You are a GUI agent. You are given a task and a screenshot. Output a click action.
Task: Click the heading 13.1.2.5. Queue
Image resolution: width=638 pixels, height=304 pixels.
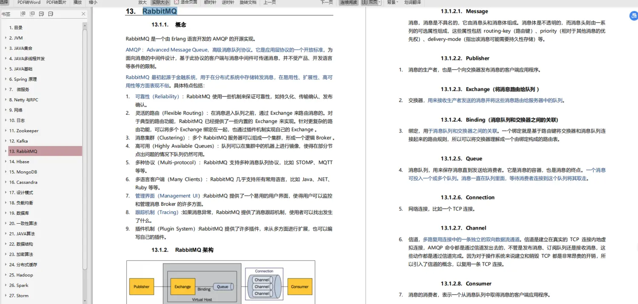coord(461,159)
